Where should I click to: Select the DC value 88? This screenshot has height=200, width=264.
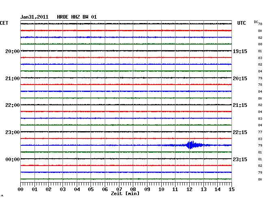tap(260, 44)
